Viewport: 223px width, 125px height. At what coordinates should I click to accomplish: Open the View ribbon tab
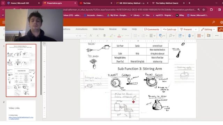(124, 29)
